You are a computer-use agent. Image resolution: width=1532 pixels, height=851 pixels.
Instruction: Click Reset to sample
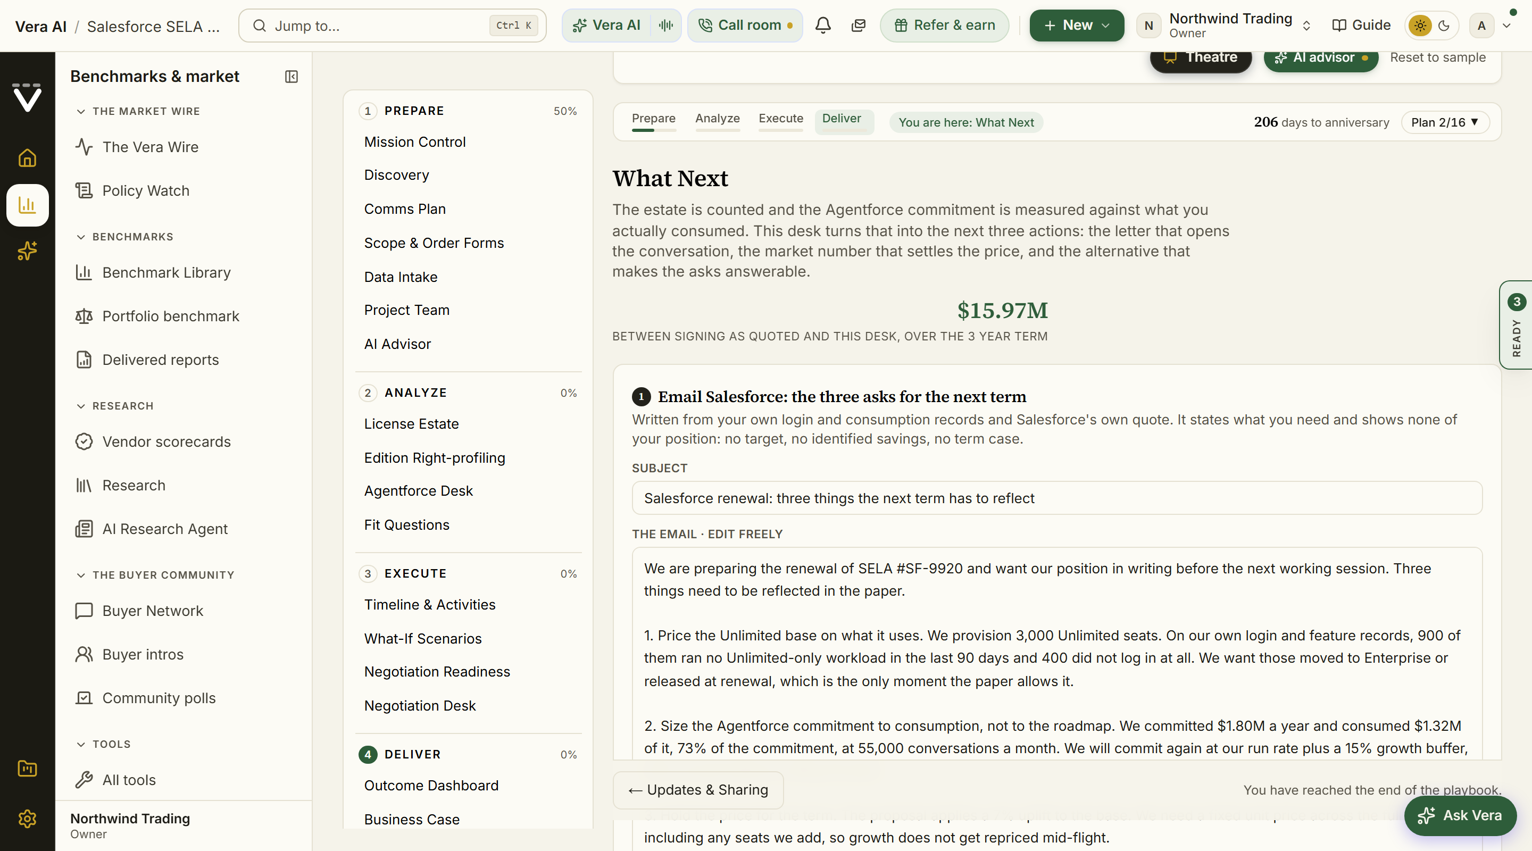pos(1437,57)
